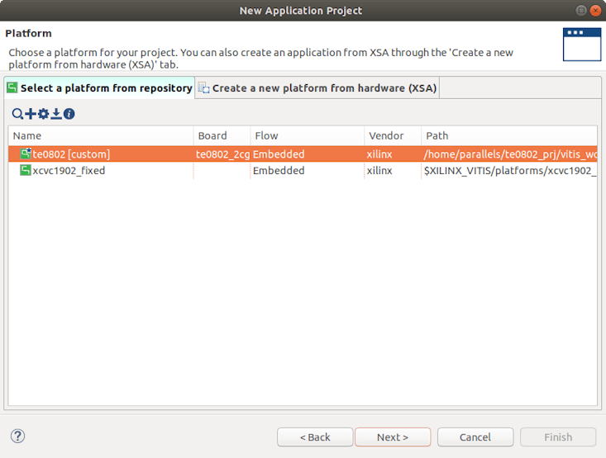Image resolution: width=606 pixels, height=458 pixels.
Task: Close the dialog window
Action: pos(595,10)
